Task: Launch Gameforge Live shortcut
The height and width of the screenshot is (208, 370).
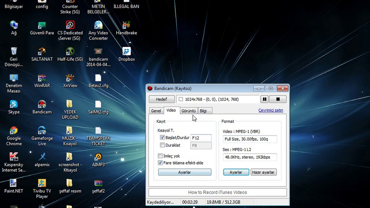Action: tap(42, 136)
